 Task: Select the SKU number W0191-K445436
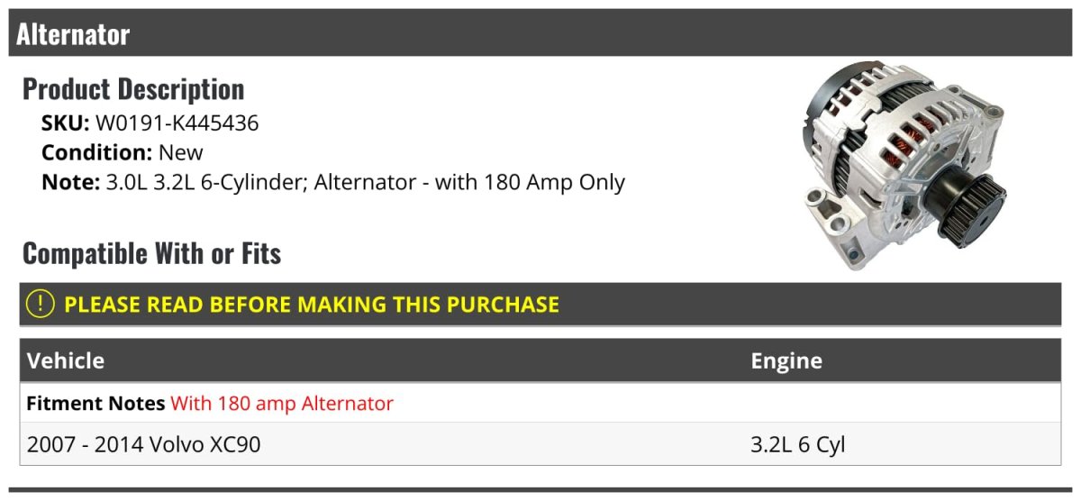coord(177,123)
